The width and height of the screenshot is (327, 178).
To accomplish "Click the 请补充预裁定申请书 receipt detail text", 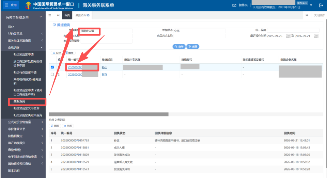I will click(x=177, y=141).
